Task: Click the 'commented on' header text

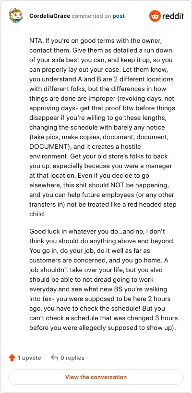Action: tap(91, 16)
